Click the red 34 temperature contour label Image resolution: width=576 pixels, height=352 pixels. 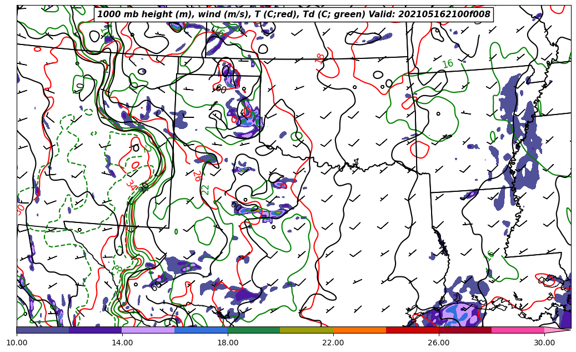[131, 185]
